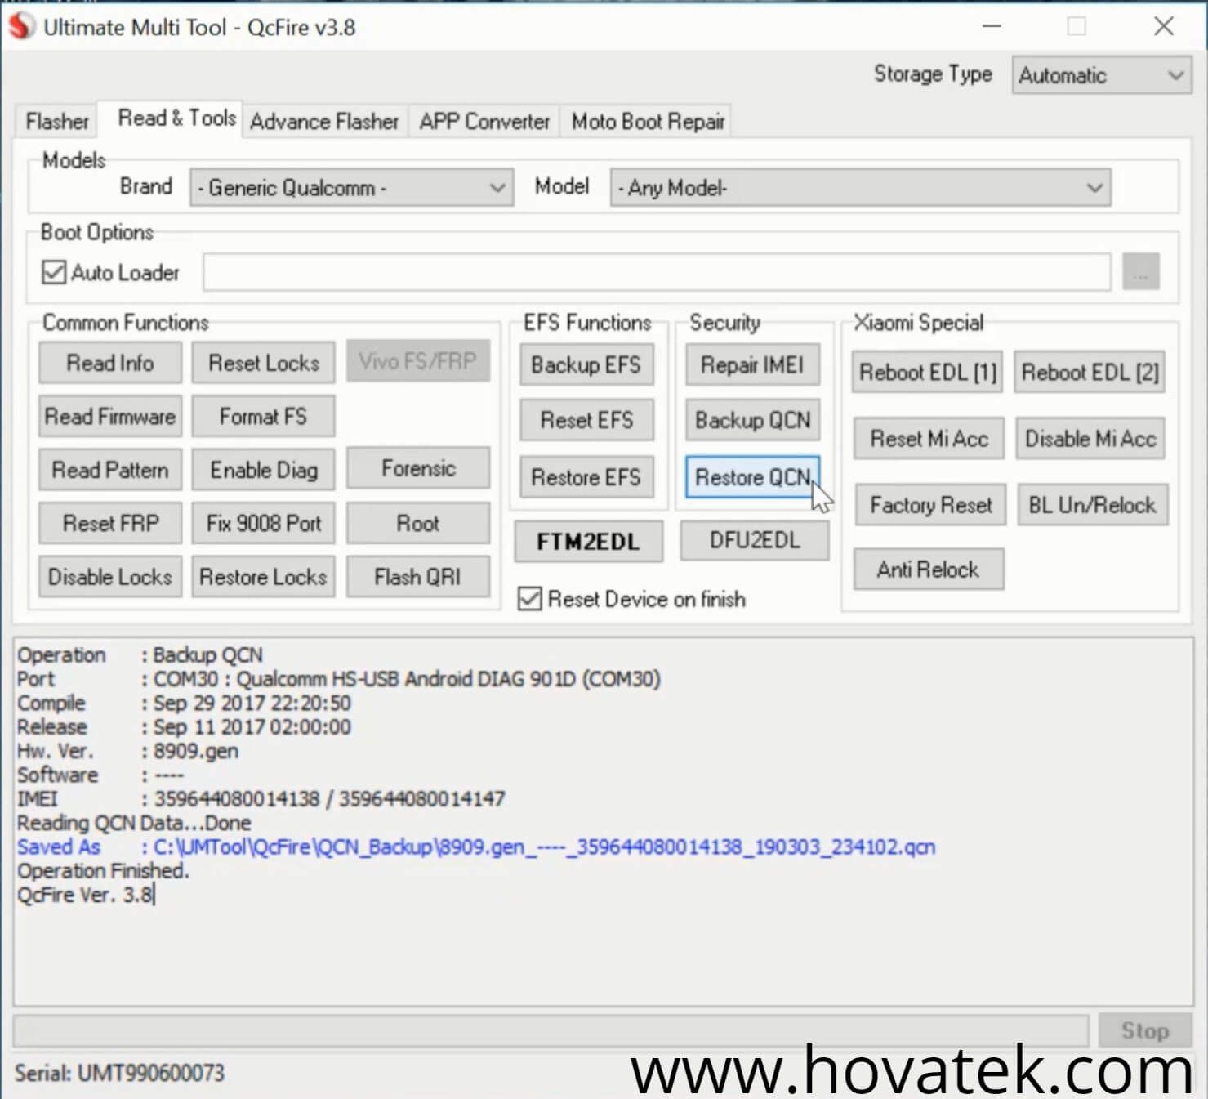The width and height of the screenshot is (1208, 1099).
Task: Minimize the QcFire window
Action: [x=992, y=26]
